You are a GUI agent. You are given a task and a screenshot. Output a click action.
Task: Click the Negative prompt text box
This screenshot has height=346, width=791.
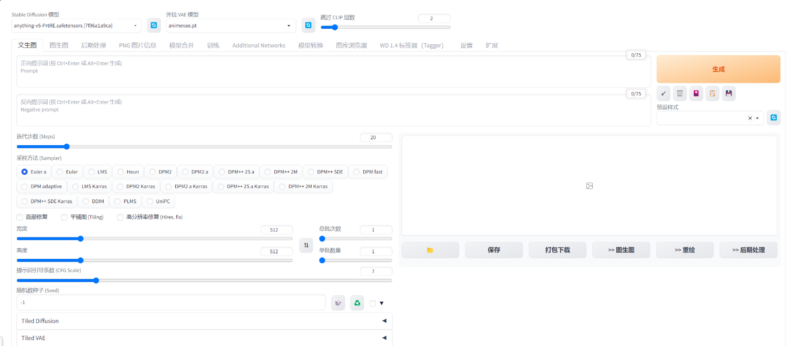[x=334, y=110]
